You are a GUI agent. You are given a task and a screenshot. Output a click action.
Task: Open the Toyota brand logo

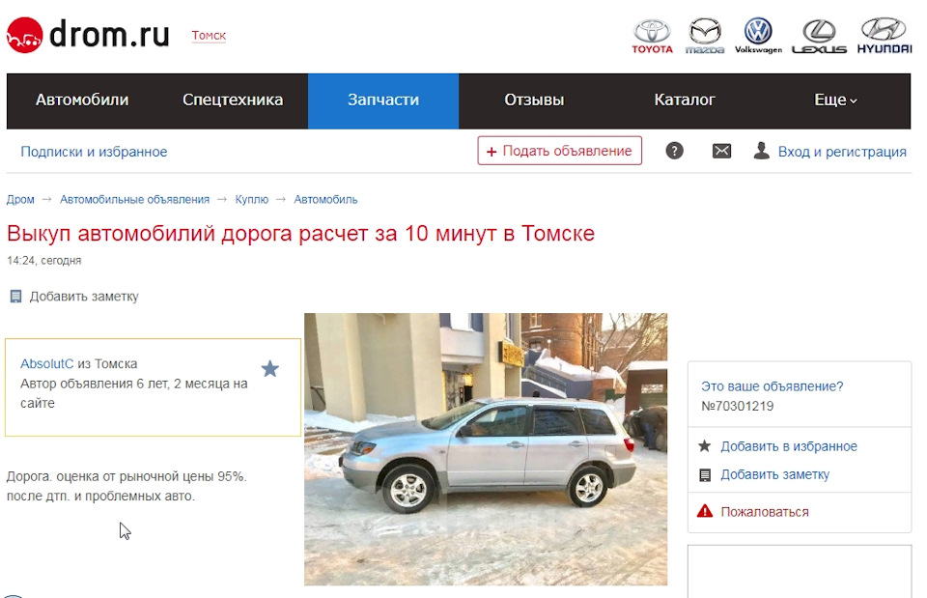tap(652, 37)
